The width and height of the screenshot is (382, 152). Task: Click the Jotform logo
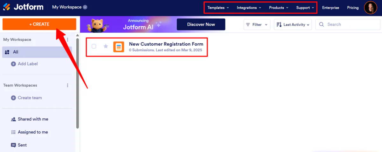coord(23,7)
